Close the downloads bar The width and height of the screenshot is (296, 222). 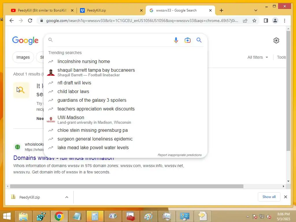coord(285,197)
